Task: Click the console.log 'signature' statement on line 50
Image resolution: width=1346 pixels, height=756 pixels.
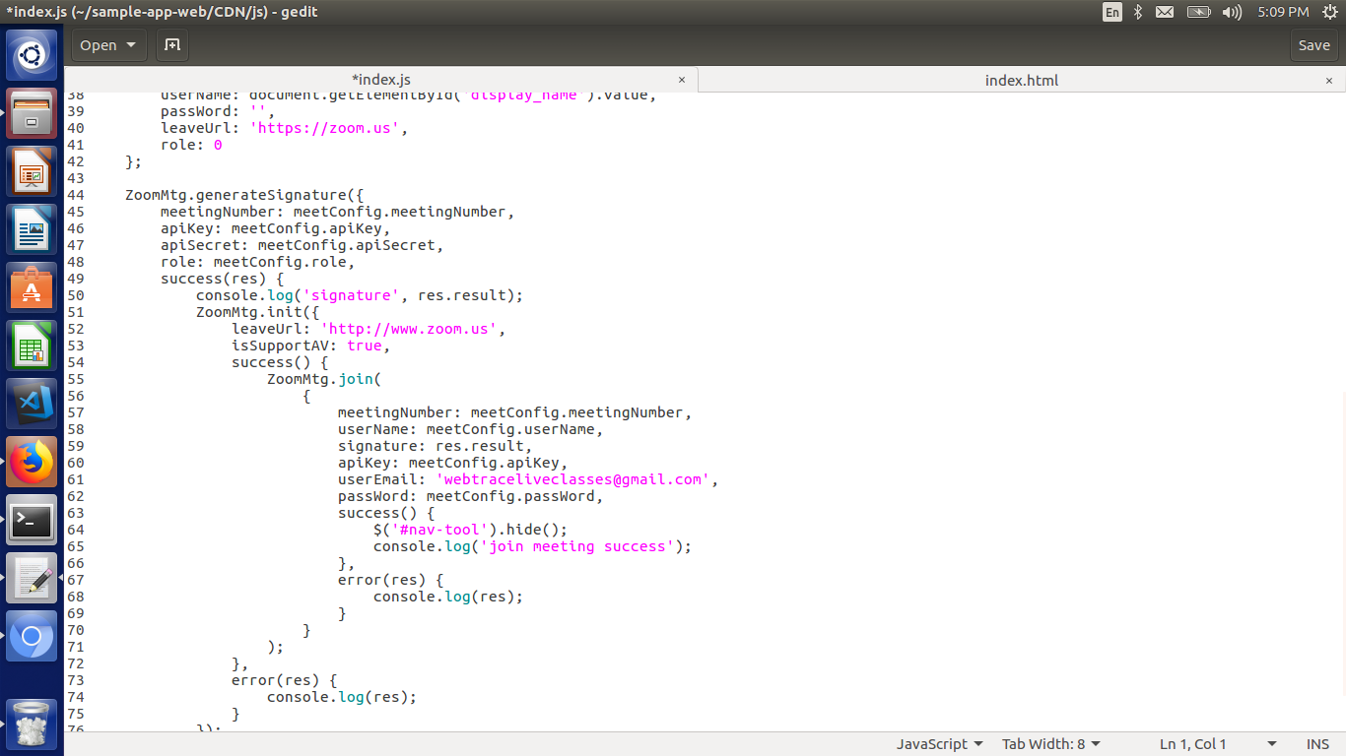Action: tap(360, 295)
